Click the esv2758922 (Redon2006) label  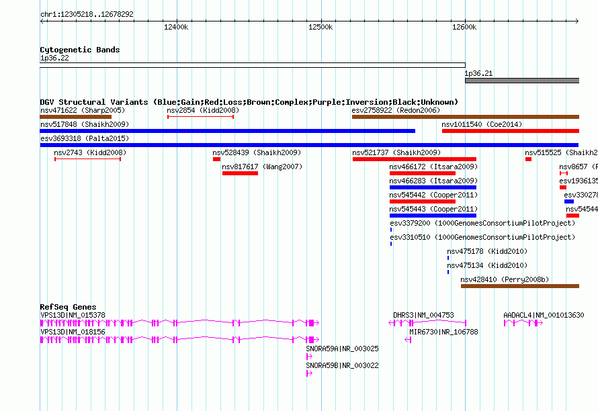pos(396,110)
